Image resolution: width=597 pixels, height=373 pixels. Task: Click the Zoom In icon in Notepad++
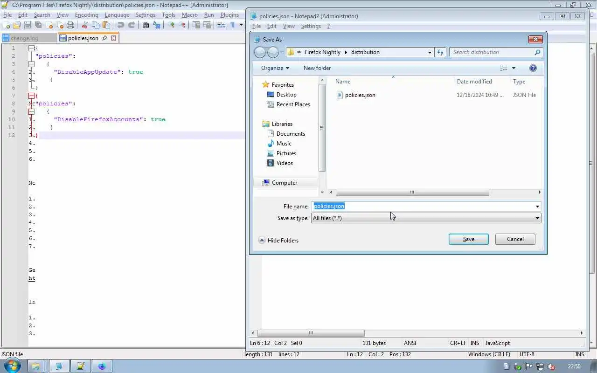click(171, 25)
